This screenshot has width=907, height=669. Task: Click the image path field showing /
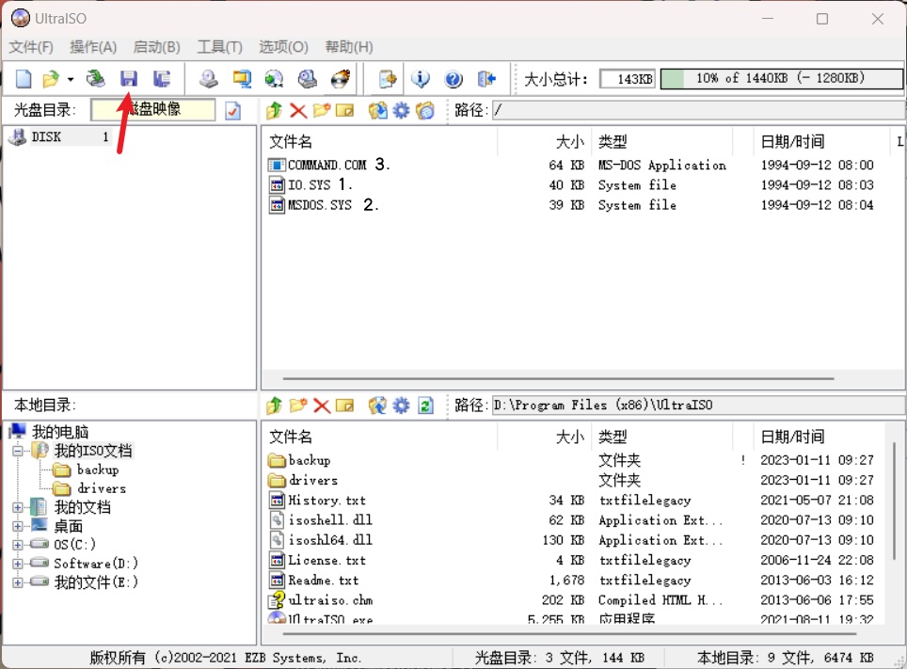(699, 110)
